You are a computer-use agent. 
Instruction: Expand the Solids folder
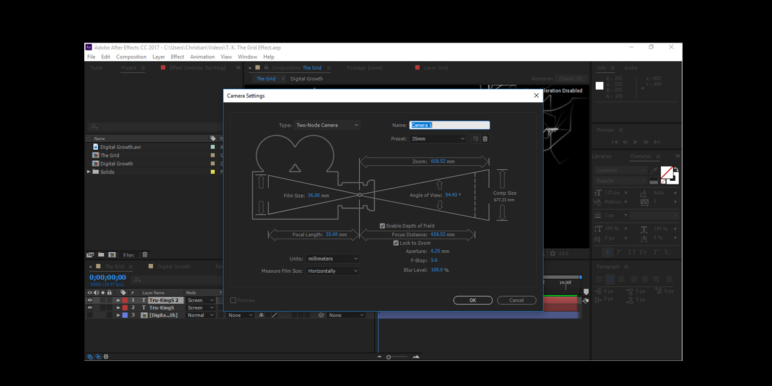click(89, 172)
